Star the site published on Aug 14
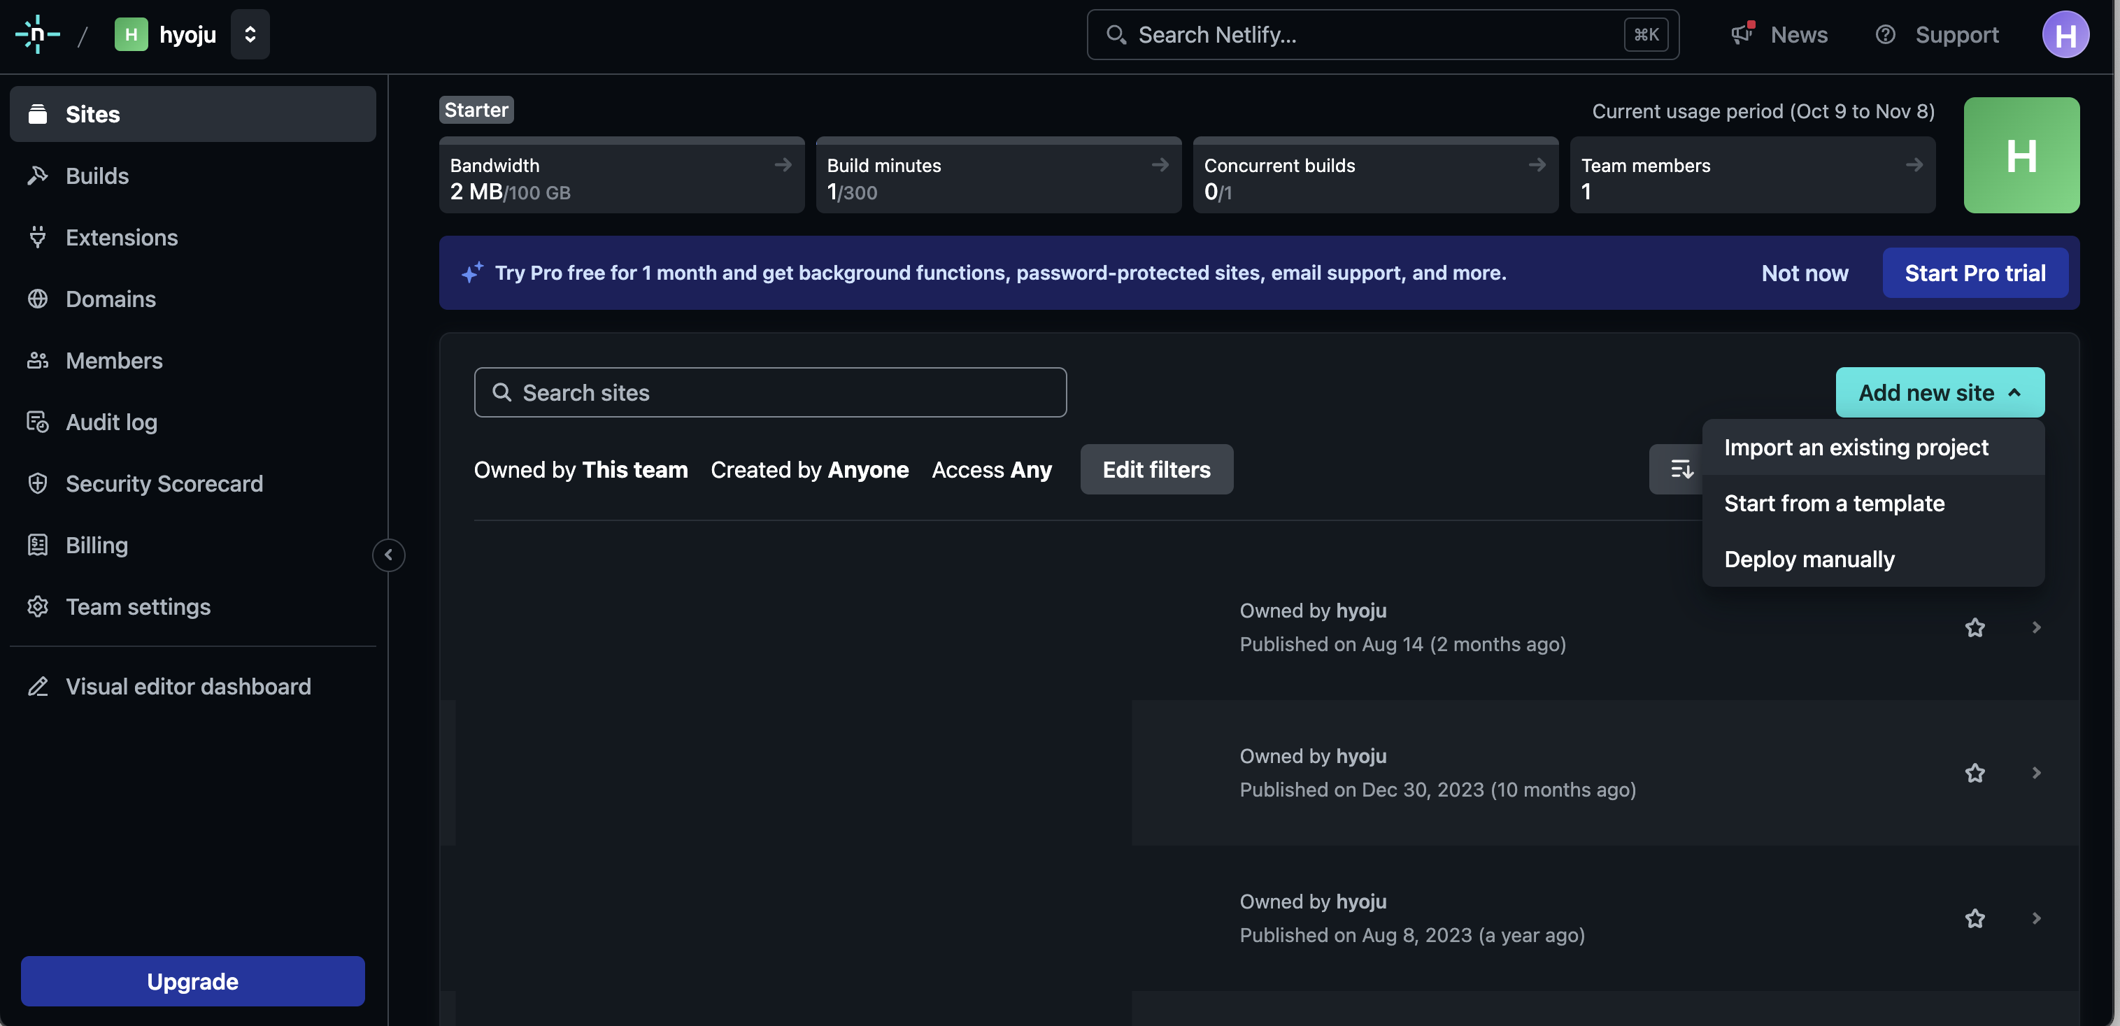 tap(1975, 628)
